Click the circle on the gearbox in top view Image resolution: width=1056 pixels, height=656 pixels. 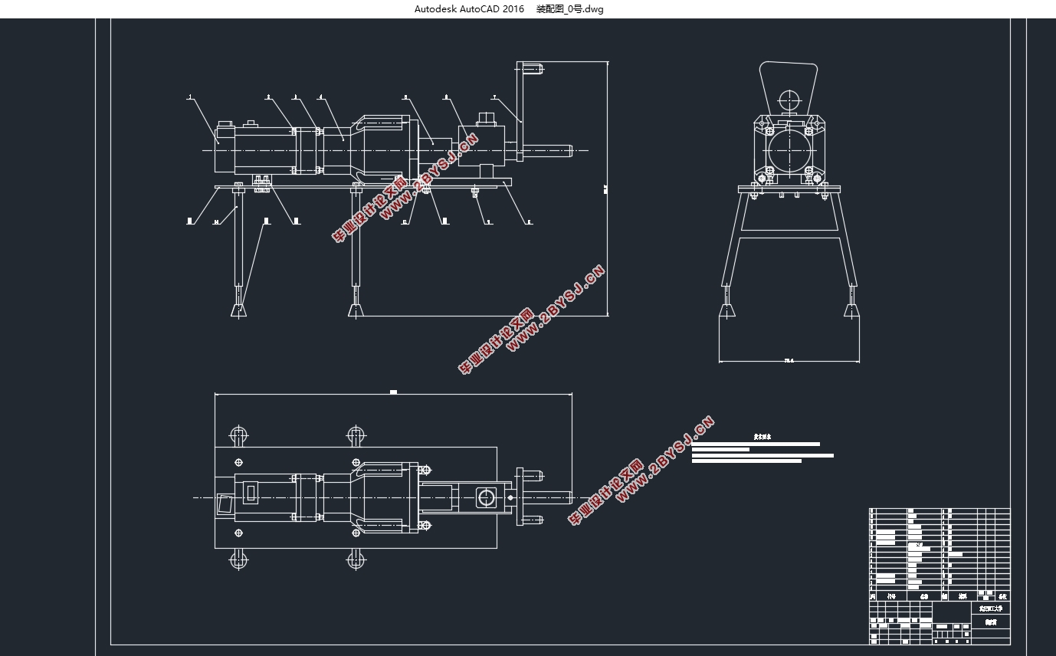coord(486,497)
